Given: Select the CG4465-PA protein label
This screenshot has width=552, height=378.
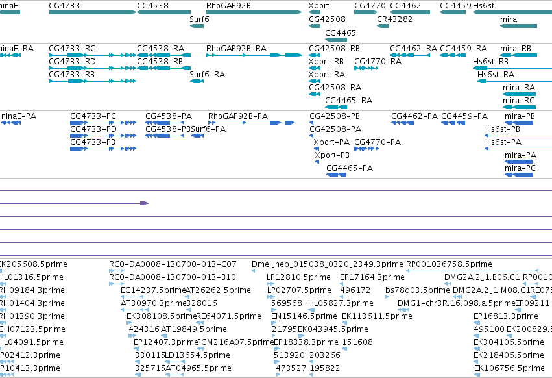Looking at the screenshot, I should [350, 168].
